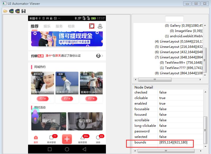The width and height of the screenshot is (211, 154).
Task: Click the checked property row
Action: tap(168, 92)
